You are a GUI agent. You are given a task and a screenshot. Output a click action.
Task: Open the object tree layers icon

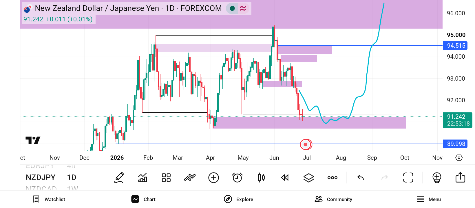coord(309,178)
